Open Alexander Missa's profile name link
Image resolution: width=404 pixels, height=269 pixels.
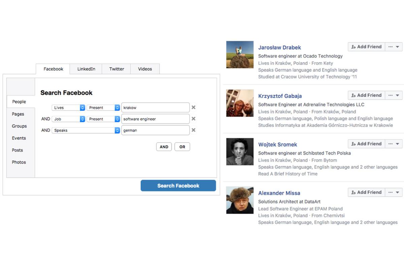pos(279,193)
